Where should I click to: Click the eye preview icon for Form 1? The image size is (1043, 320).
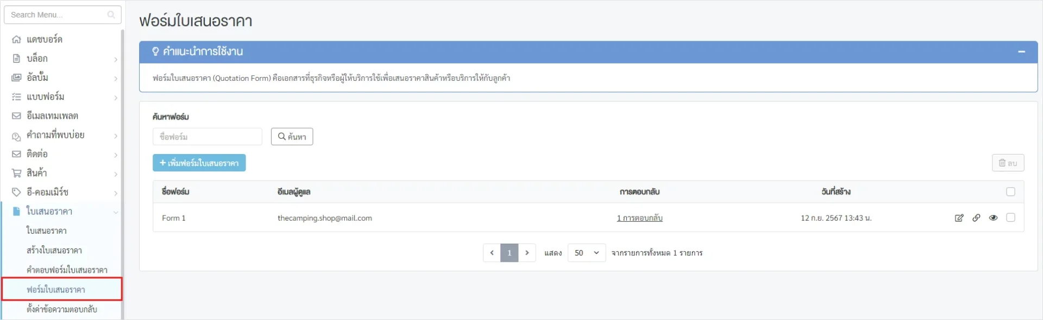993,218
